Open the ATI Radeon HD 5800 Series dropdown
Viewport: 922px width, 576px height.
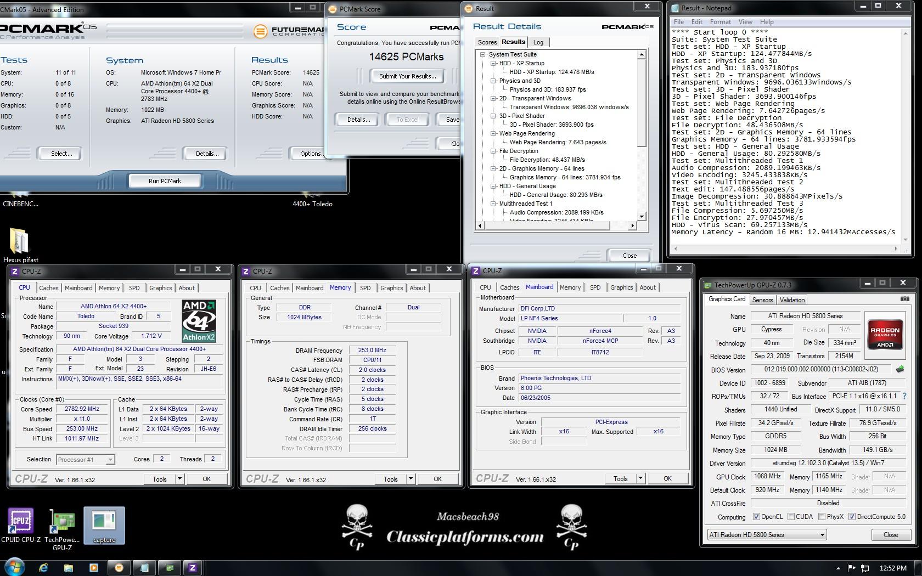tap(767, 535)
